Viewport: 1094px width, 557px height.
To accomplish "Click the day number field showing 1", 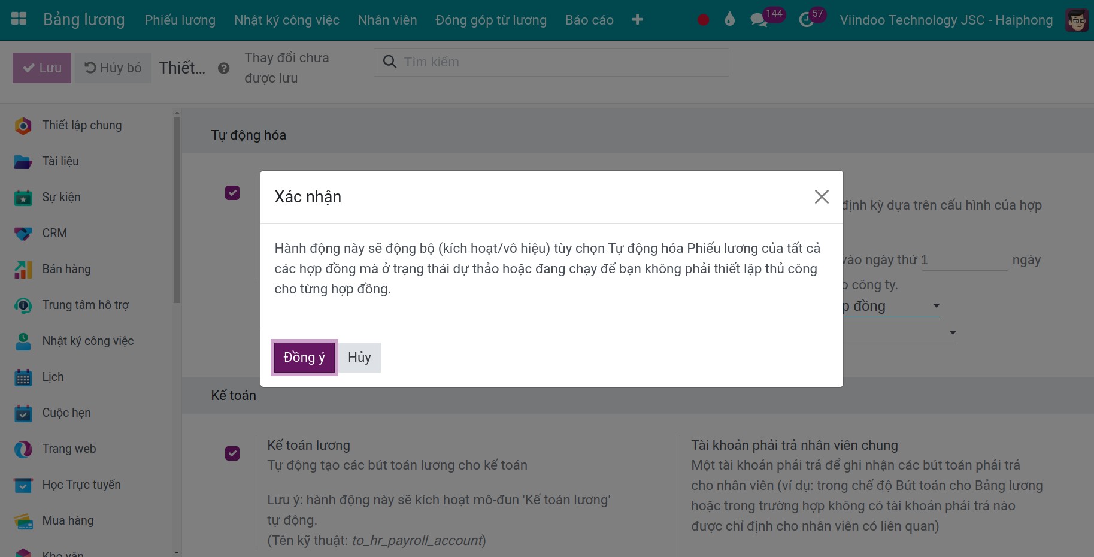I will [x=964, y=260].
